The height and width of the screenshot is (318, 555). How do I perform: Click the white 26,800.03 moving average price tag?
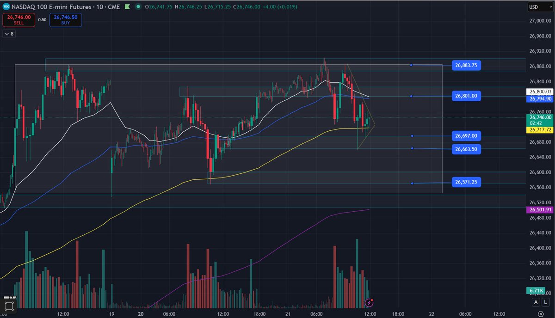tap(540, 92)
